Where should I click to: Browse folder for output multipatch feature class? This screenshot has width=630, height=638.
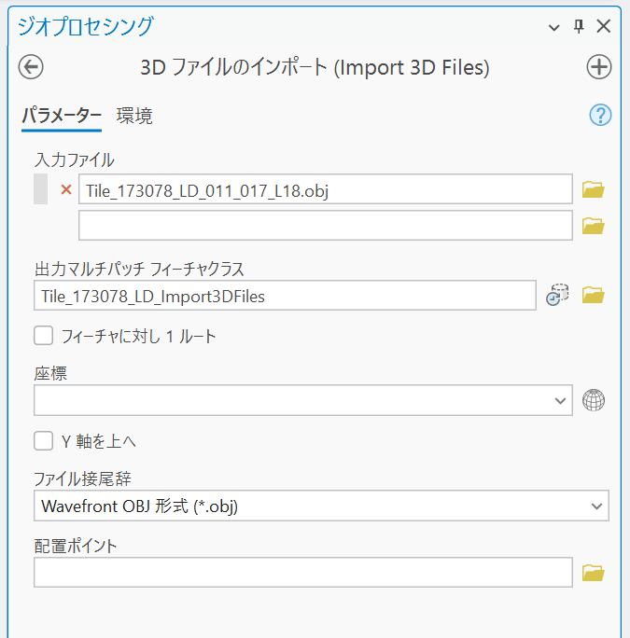click(593, 295)
